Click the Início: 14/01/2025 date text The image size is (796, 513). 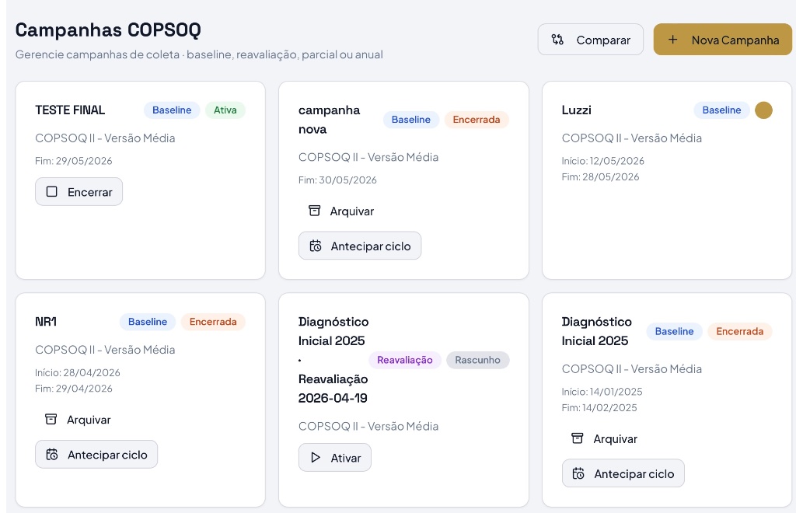click(x=602, y=392)
